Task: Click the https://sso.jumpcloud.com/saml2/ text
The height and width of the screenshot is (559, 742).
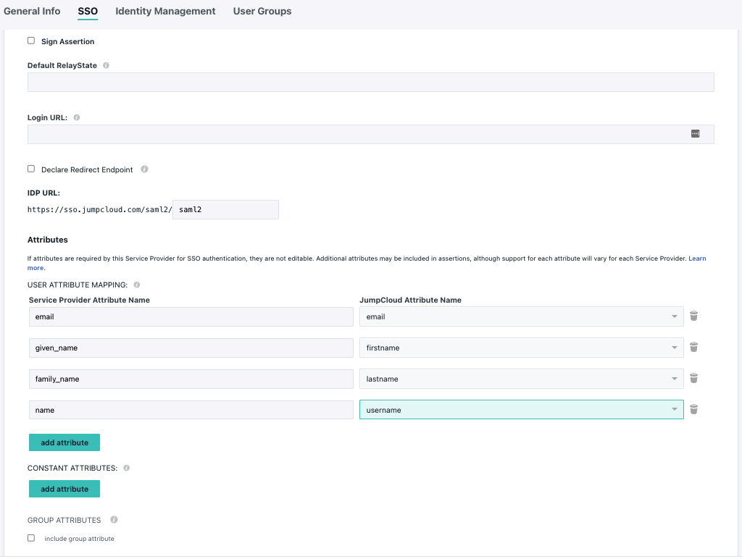Action: tap(100, 209)
